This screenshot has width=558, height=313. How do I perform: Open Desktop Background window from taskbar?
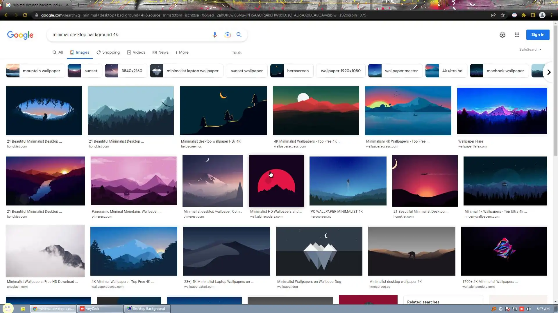[x=147, y=309]
